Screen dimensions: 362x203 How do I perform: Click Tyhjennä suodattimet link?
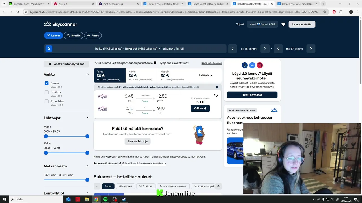(174, 63)
